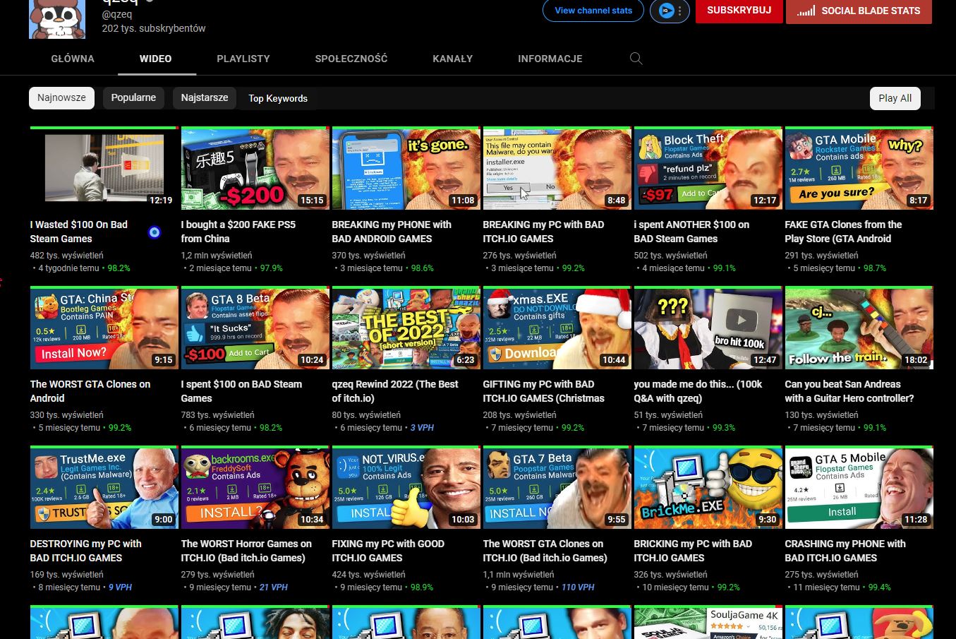This screenshot has width=956, height=639.
Task: Click title "FIXING my PC with GOOD ITCH.IO GAMES"
Action: click(388, 551)
